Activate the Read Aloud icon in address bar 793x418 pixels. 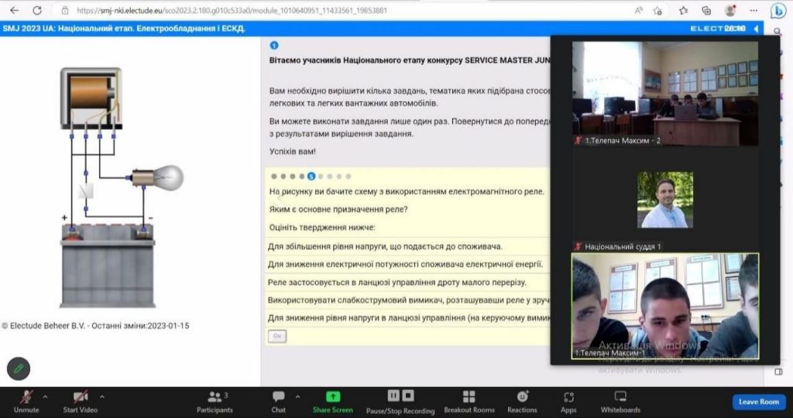(639, 10)
